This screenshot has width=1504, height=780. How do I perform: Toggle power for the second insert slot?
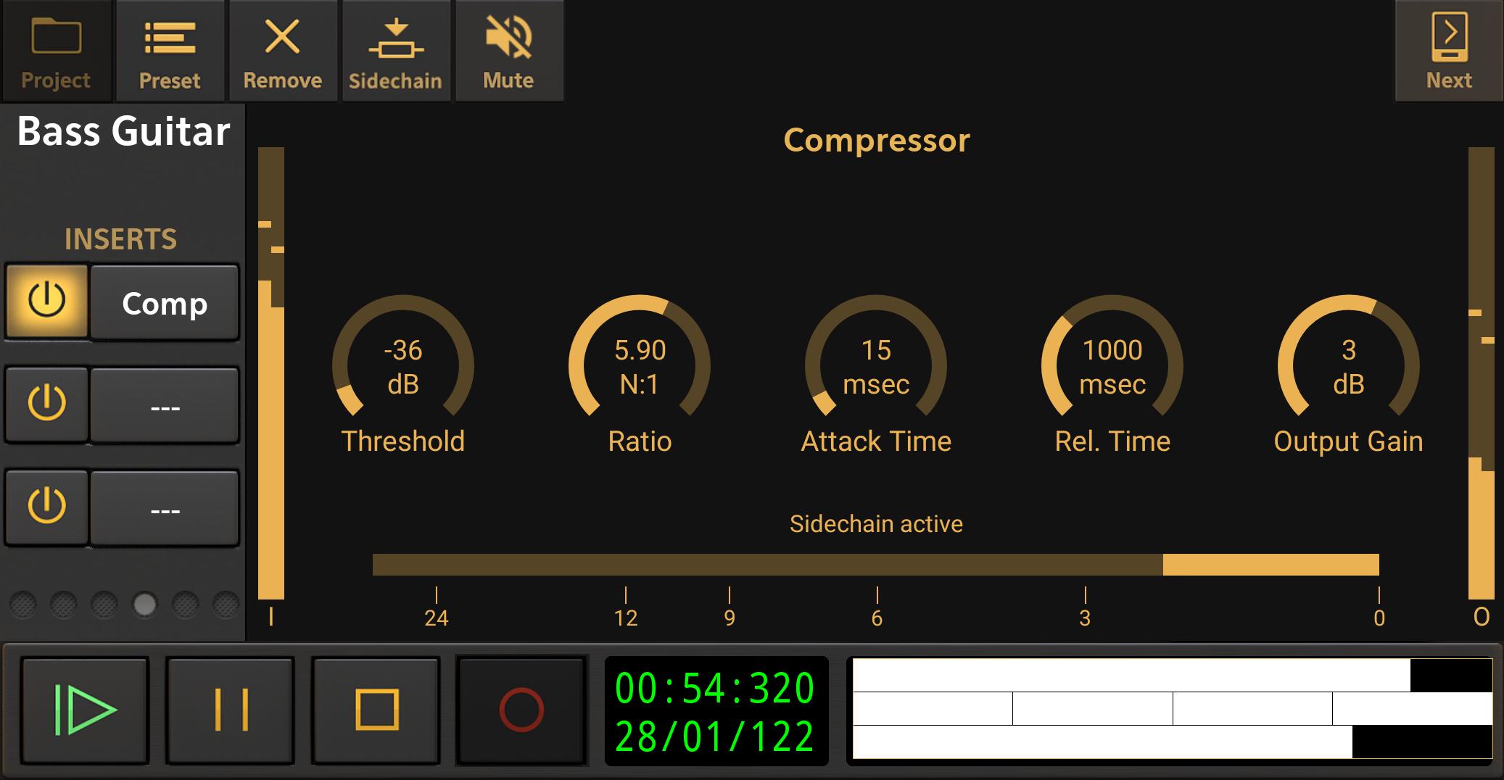47,404
